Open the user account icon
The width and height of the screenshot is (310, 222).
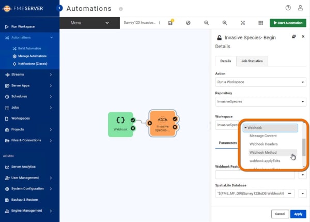pyautogui.click(x=300, y=8)
